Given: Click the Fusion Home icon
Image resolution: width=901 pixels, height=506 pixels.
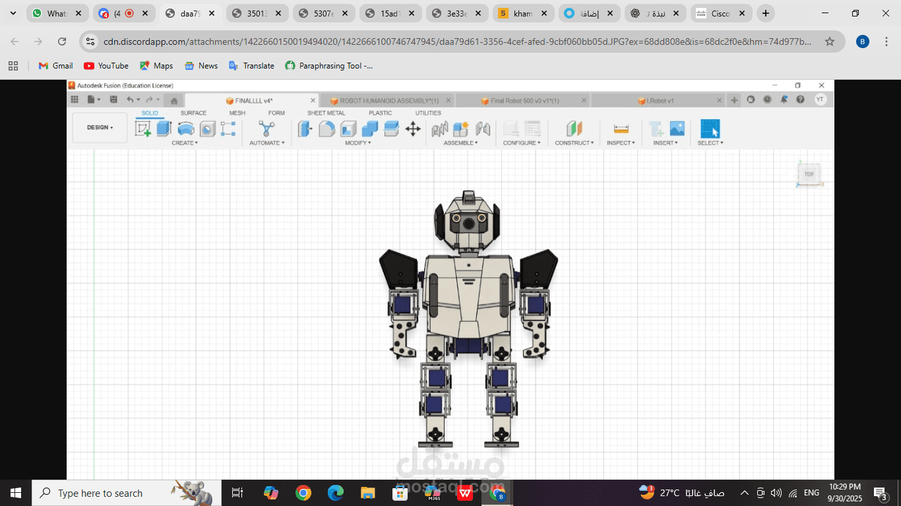Looking at the screenshot, I should (173, 101).
